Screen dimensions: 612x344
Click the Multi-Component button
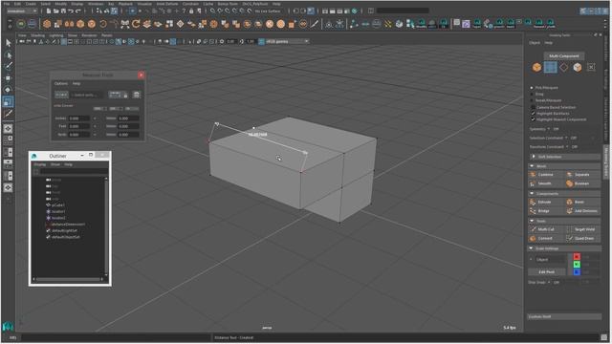tap(564, 55)
